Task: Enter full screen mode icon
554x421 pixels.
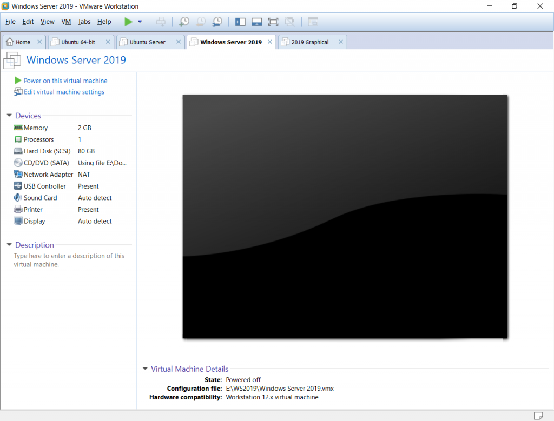Action: 273,22
